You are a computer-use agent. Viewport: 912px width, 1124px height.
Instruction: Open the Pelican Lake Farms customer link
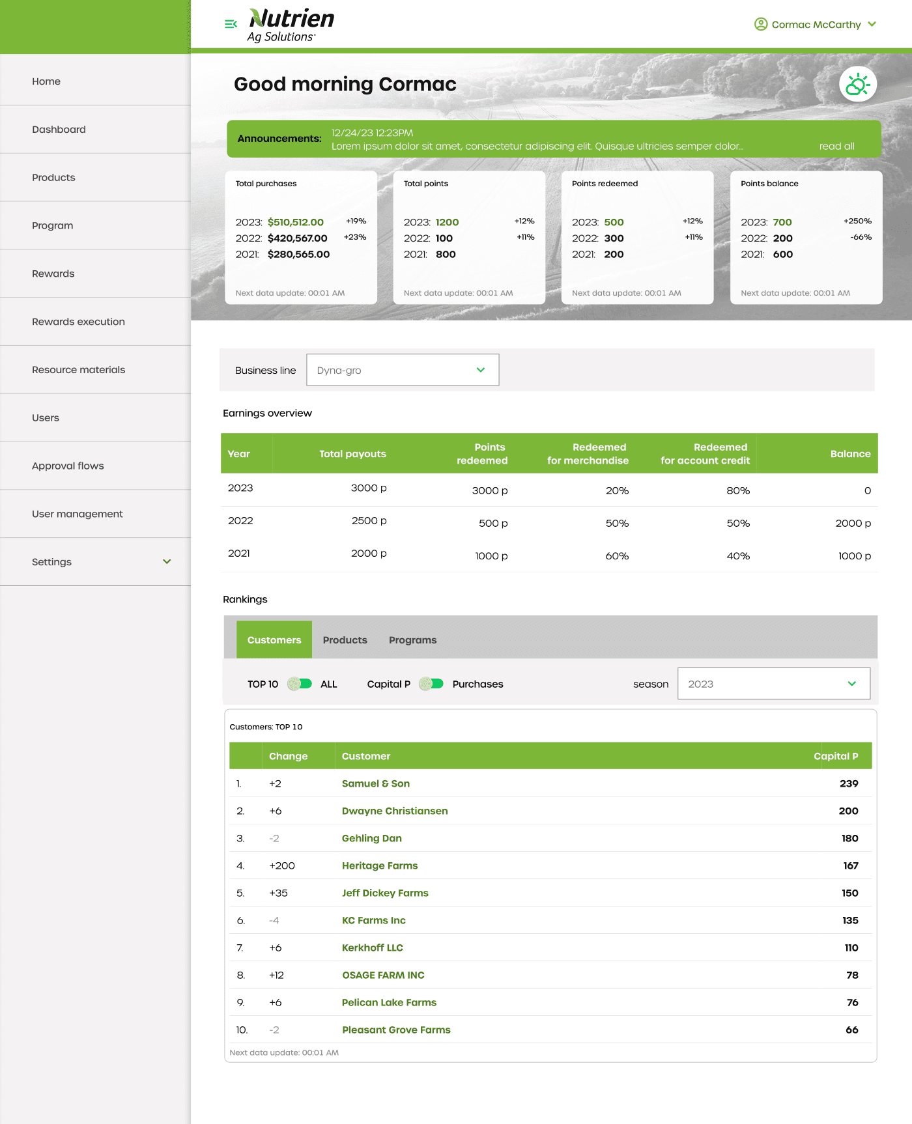pos(390,1002)
